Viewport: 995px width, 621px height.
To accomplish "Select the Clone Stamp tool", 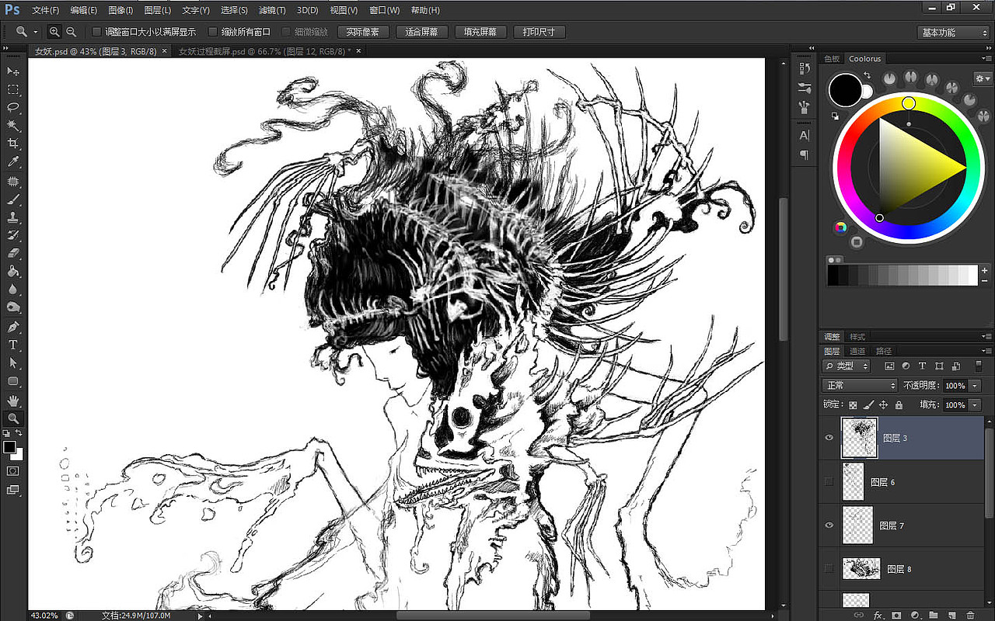I will [13, 217].
